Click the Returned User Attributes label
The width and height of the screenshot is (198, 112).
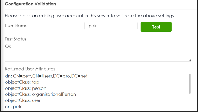click(x=30, y=69)
